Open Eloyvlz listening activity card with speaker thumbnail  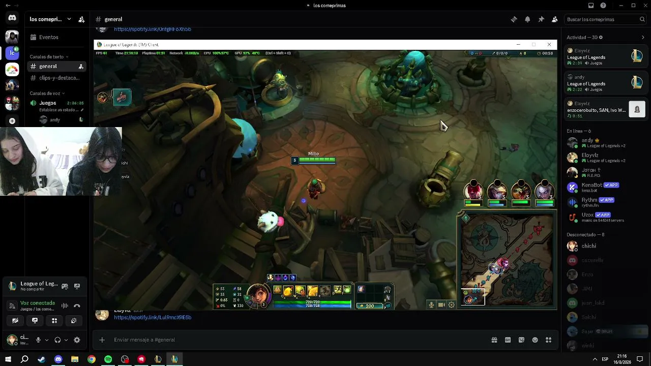coord(605,109)
